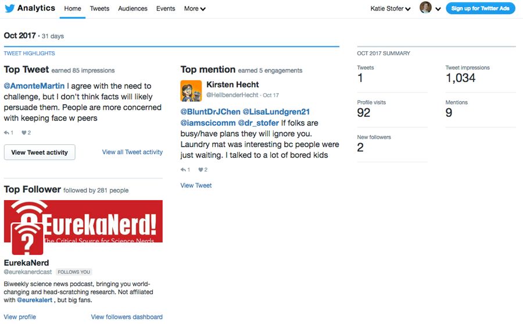The image size is (523, 324).
Task: Click the Tweet impressions value 1,034
Action: 461,78
